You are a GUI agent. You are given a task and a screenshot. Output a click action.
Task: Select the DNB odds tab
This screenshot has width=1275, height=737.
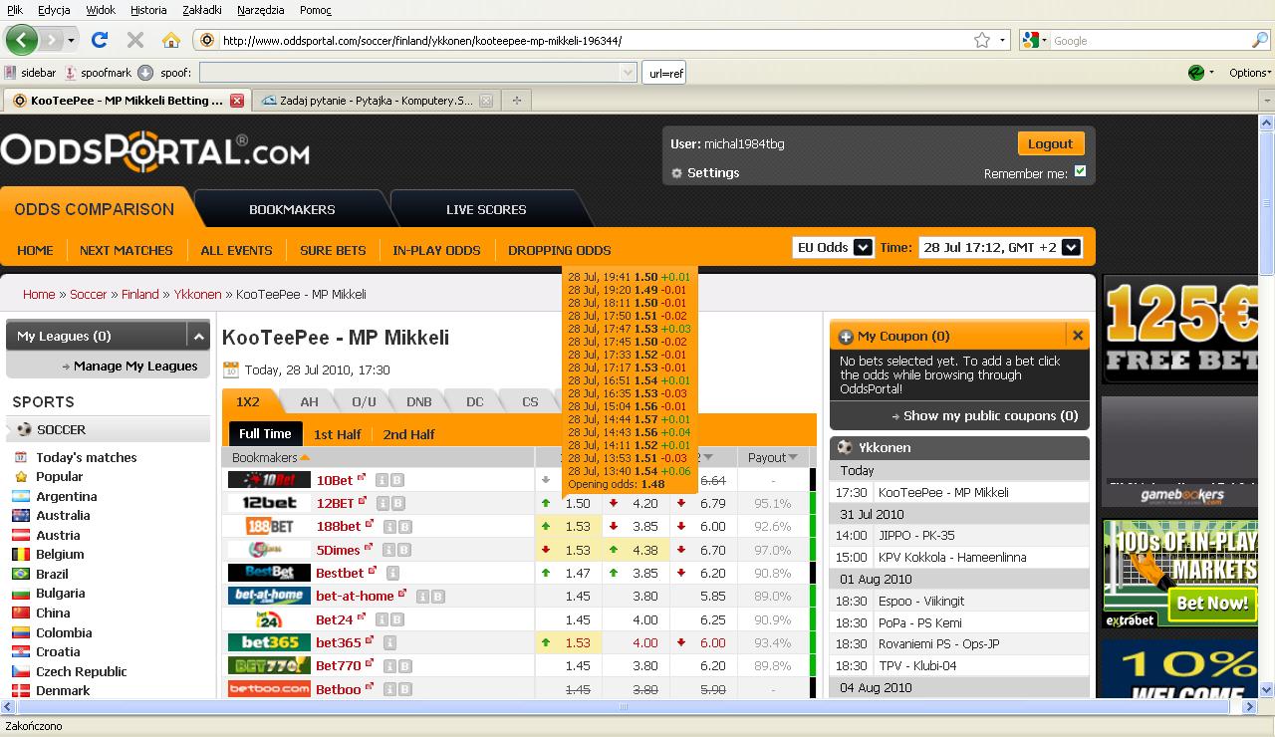419,401
